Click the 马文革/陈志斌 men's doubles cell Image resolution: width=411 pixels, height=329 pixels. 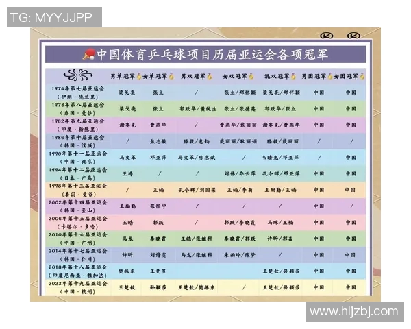point(197,158)
